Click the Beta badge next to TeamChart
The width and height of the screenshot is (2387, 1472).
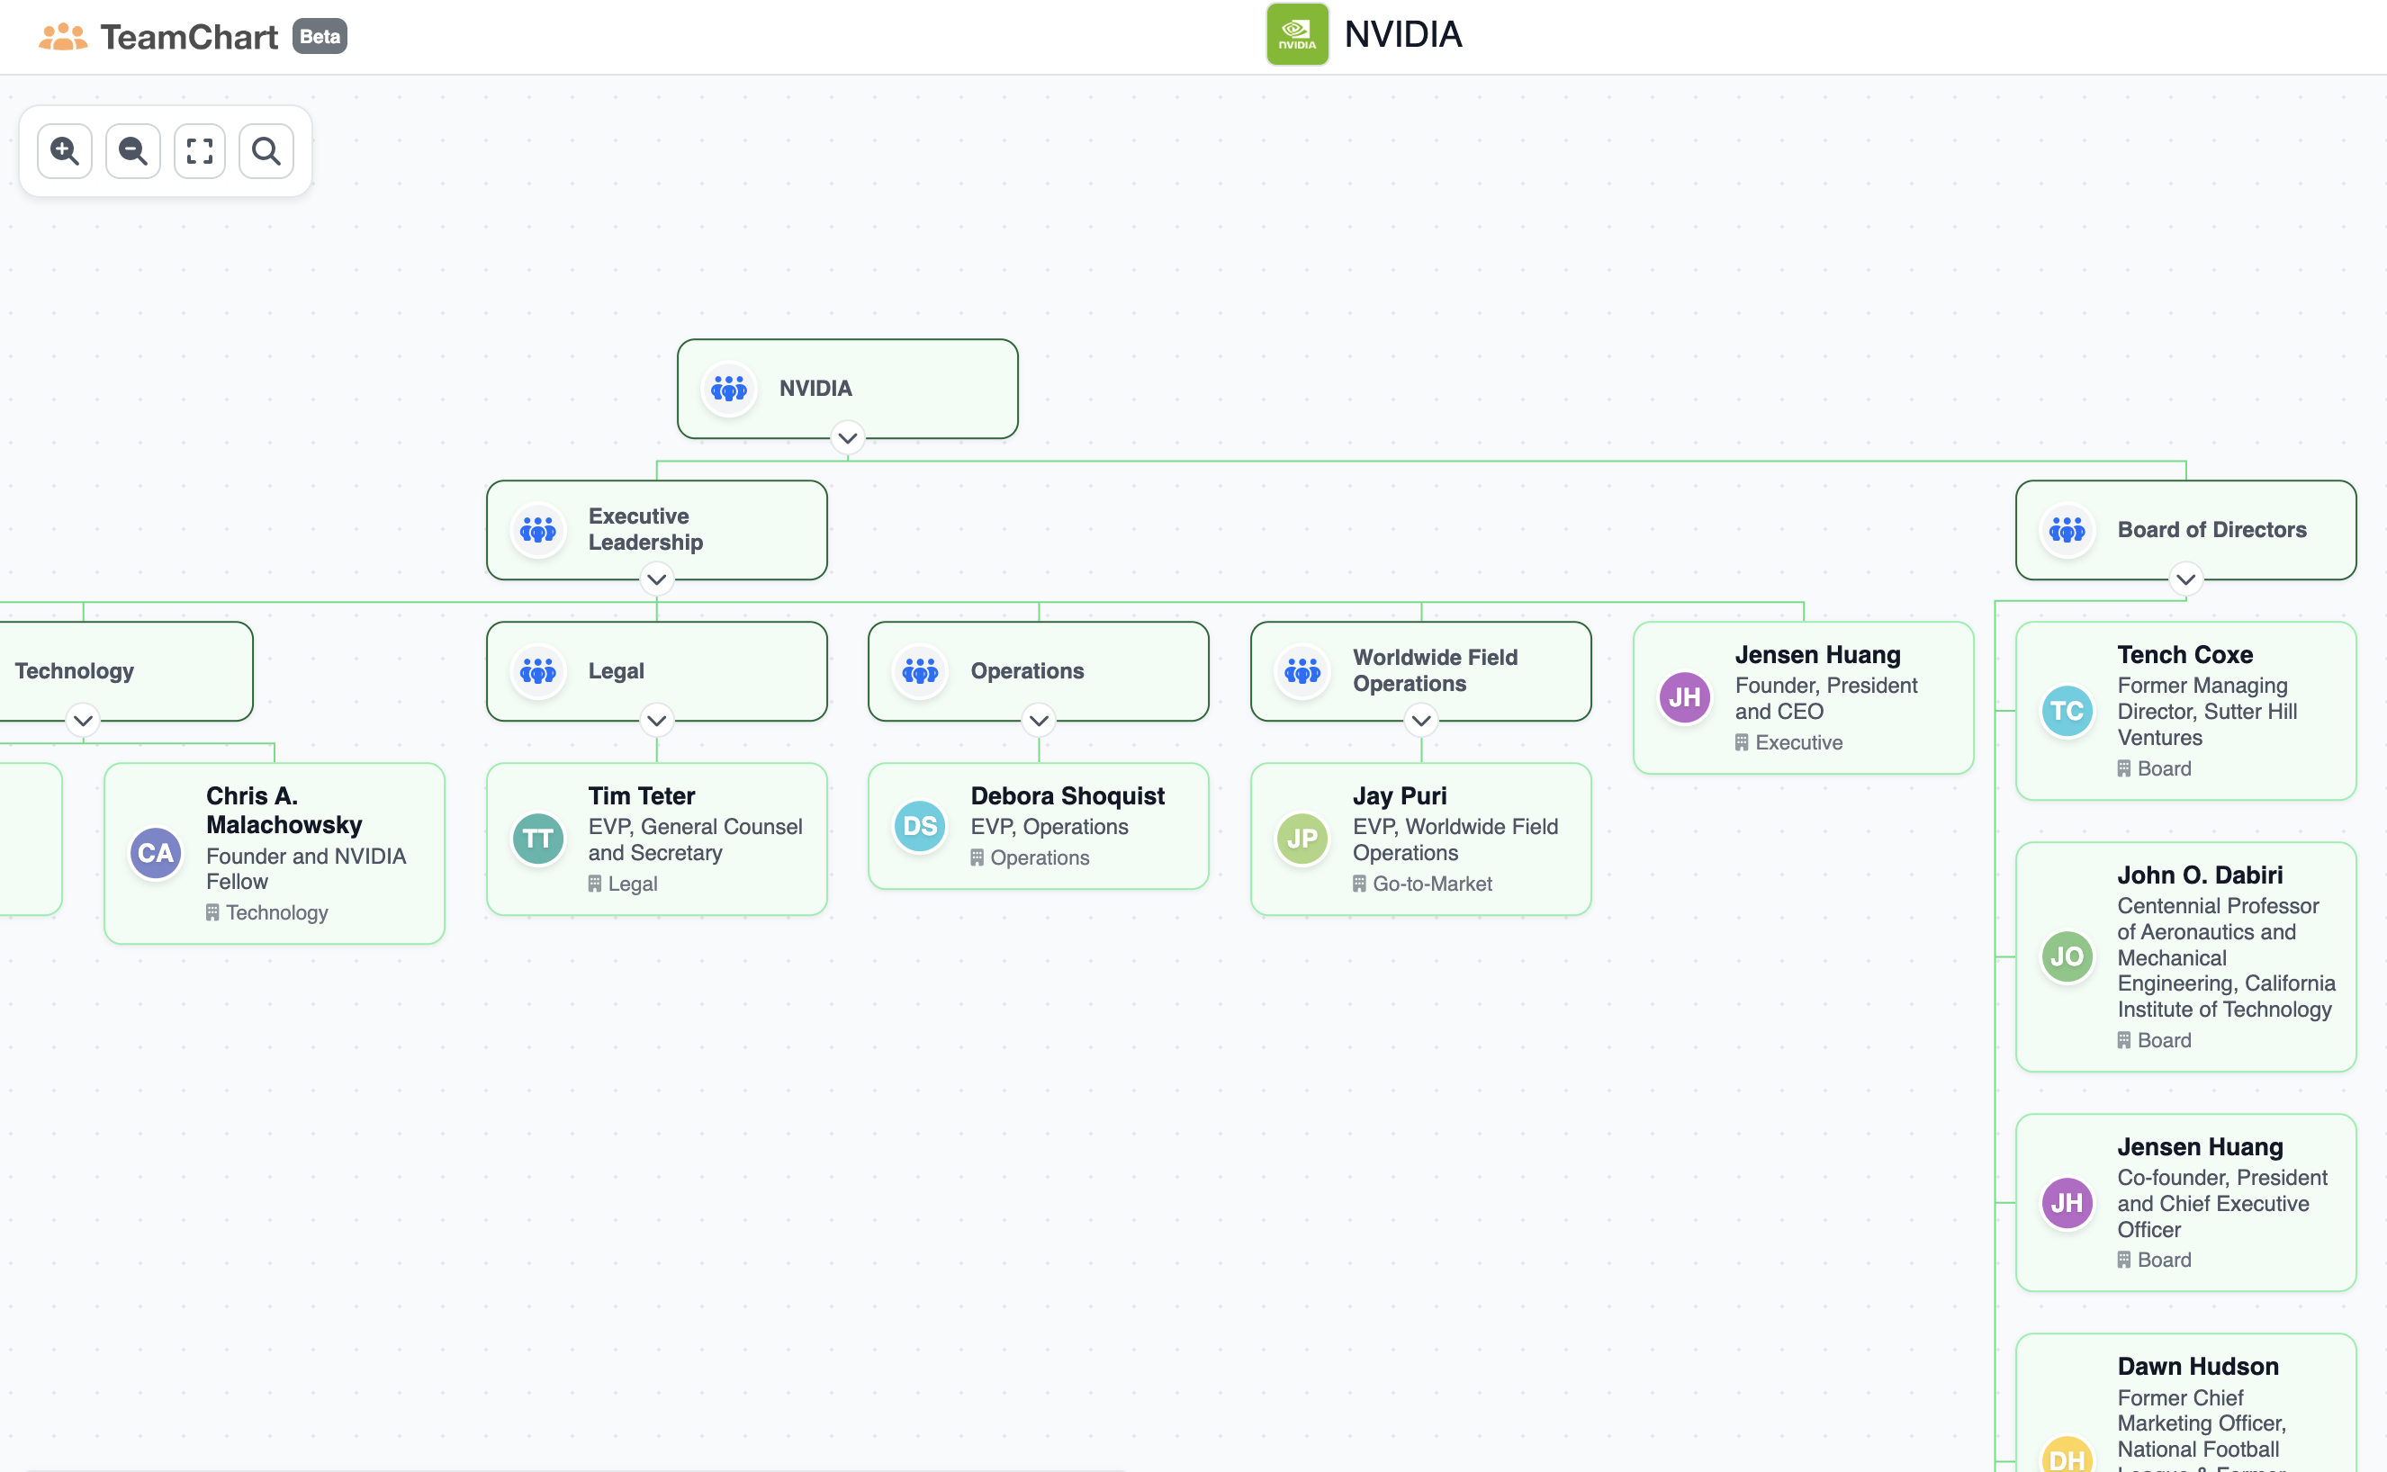pyautogui.click(x=320, y=37)
